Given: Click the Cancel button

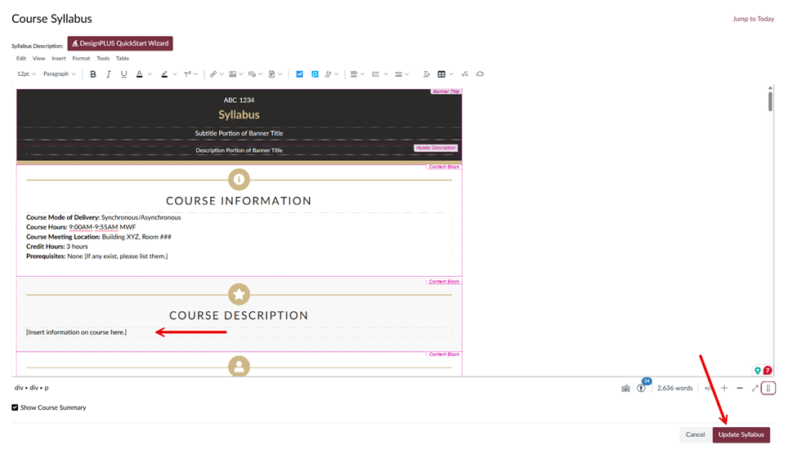Looking at the screenshot, I should (x=695, y=434).
